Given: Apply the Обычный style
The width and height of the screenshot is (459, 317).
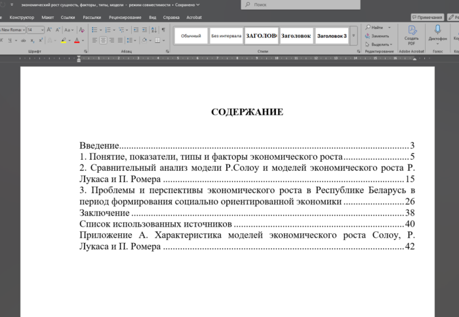Looking at the screenshot, I should tap(191, 35).
